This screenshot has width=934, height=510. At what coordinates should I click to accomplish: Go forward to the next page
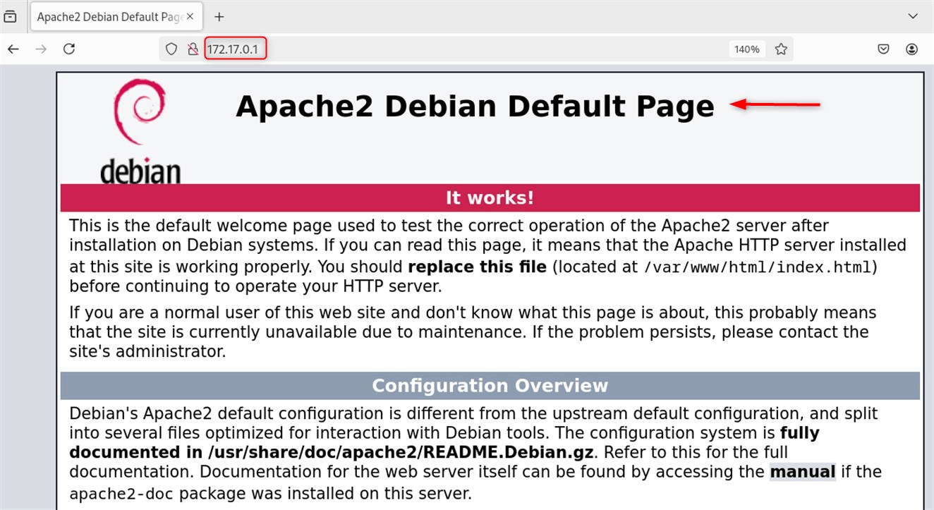click(x=41, y=49)
